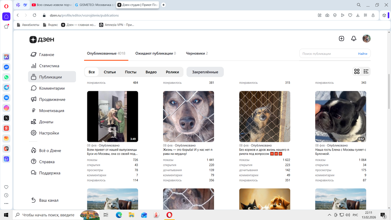
Task: Open File Explorer from taskbar
Action: [x=131, y=215]
